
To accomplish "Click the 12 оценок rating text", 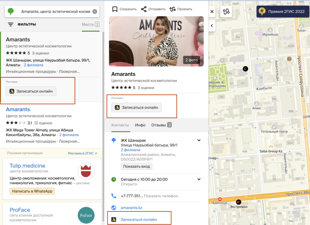I will [x=43, y=123].
